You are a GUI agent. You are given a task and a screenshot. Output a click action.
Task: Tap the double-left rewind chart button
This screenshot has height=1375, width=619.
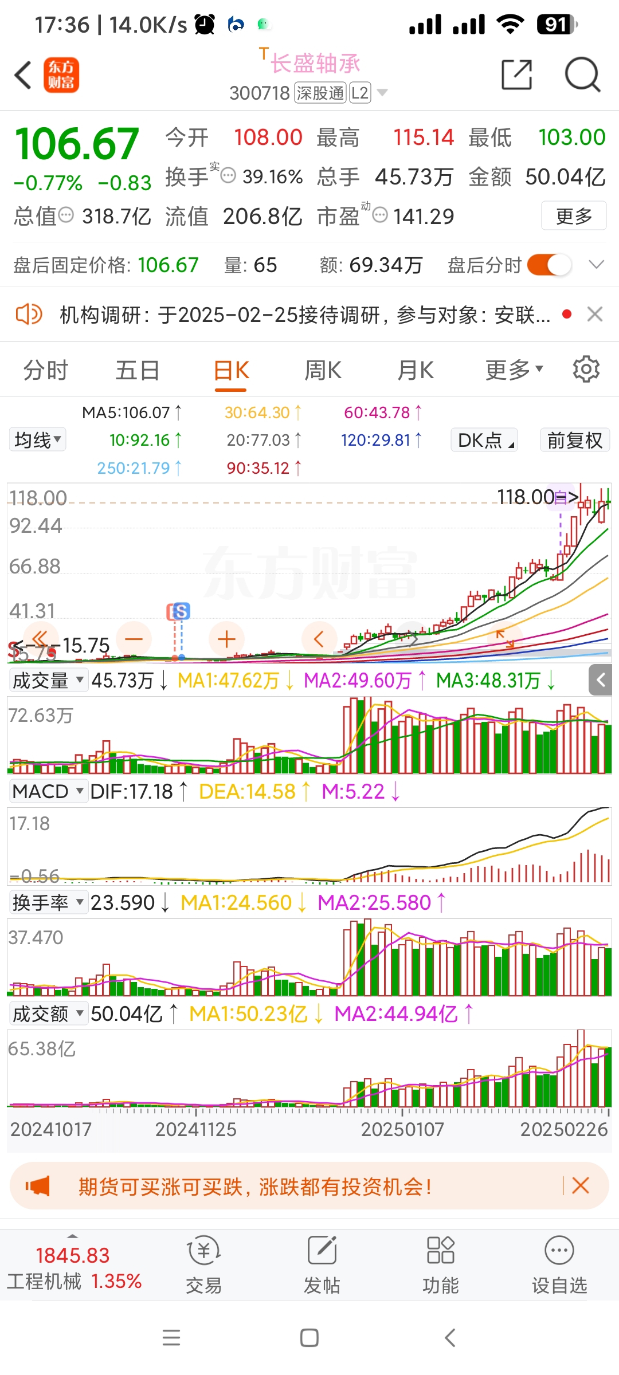click(x=41, y=639)
